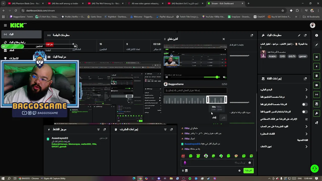Click the clip publish button
322x181 pixels.
[223, 118]
